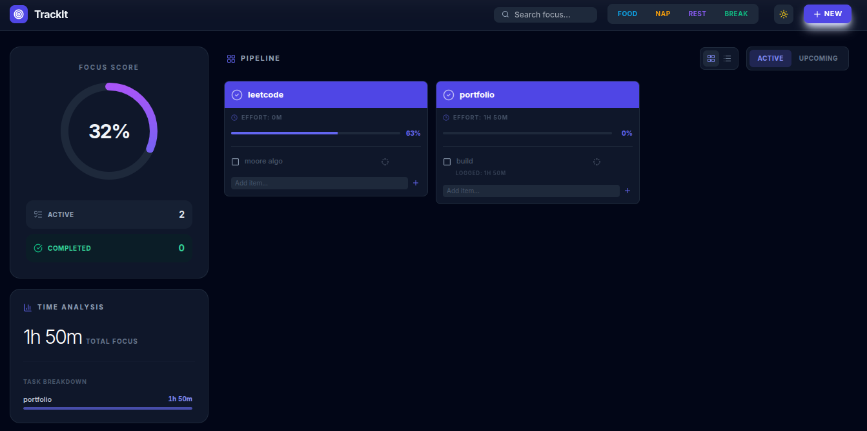Screen dimensions: 867x431
Task: Start a Nap break
Action: pos(663,14)
